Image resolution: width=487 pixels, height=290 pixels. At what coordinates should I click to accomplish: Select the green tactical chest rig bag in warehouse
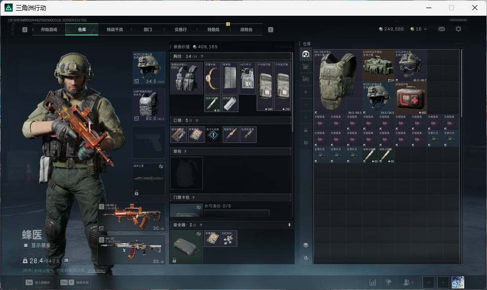click(378, 65)
